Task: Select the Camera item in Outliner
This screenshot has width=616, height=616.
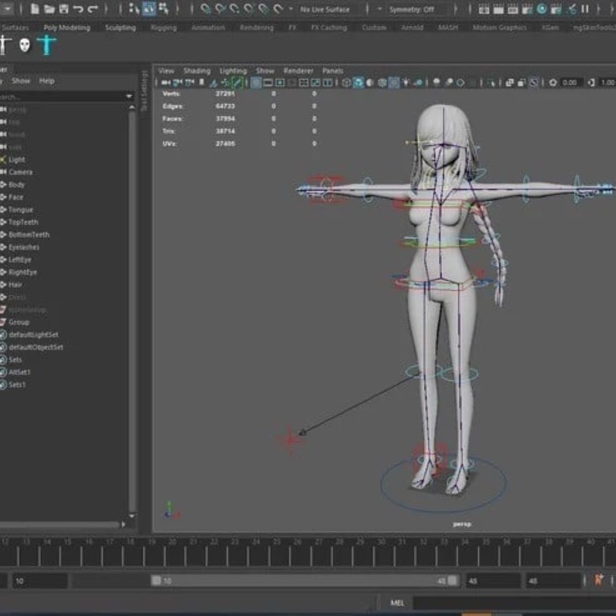Action: pos(20,172)
